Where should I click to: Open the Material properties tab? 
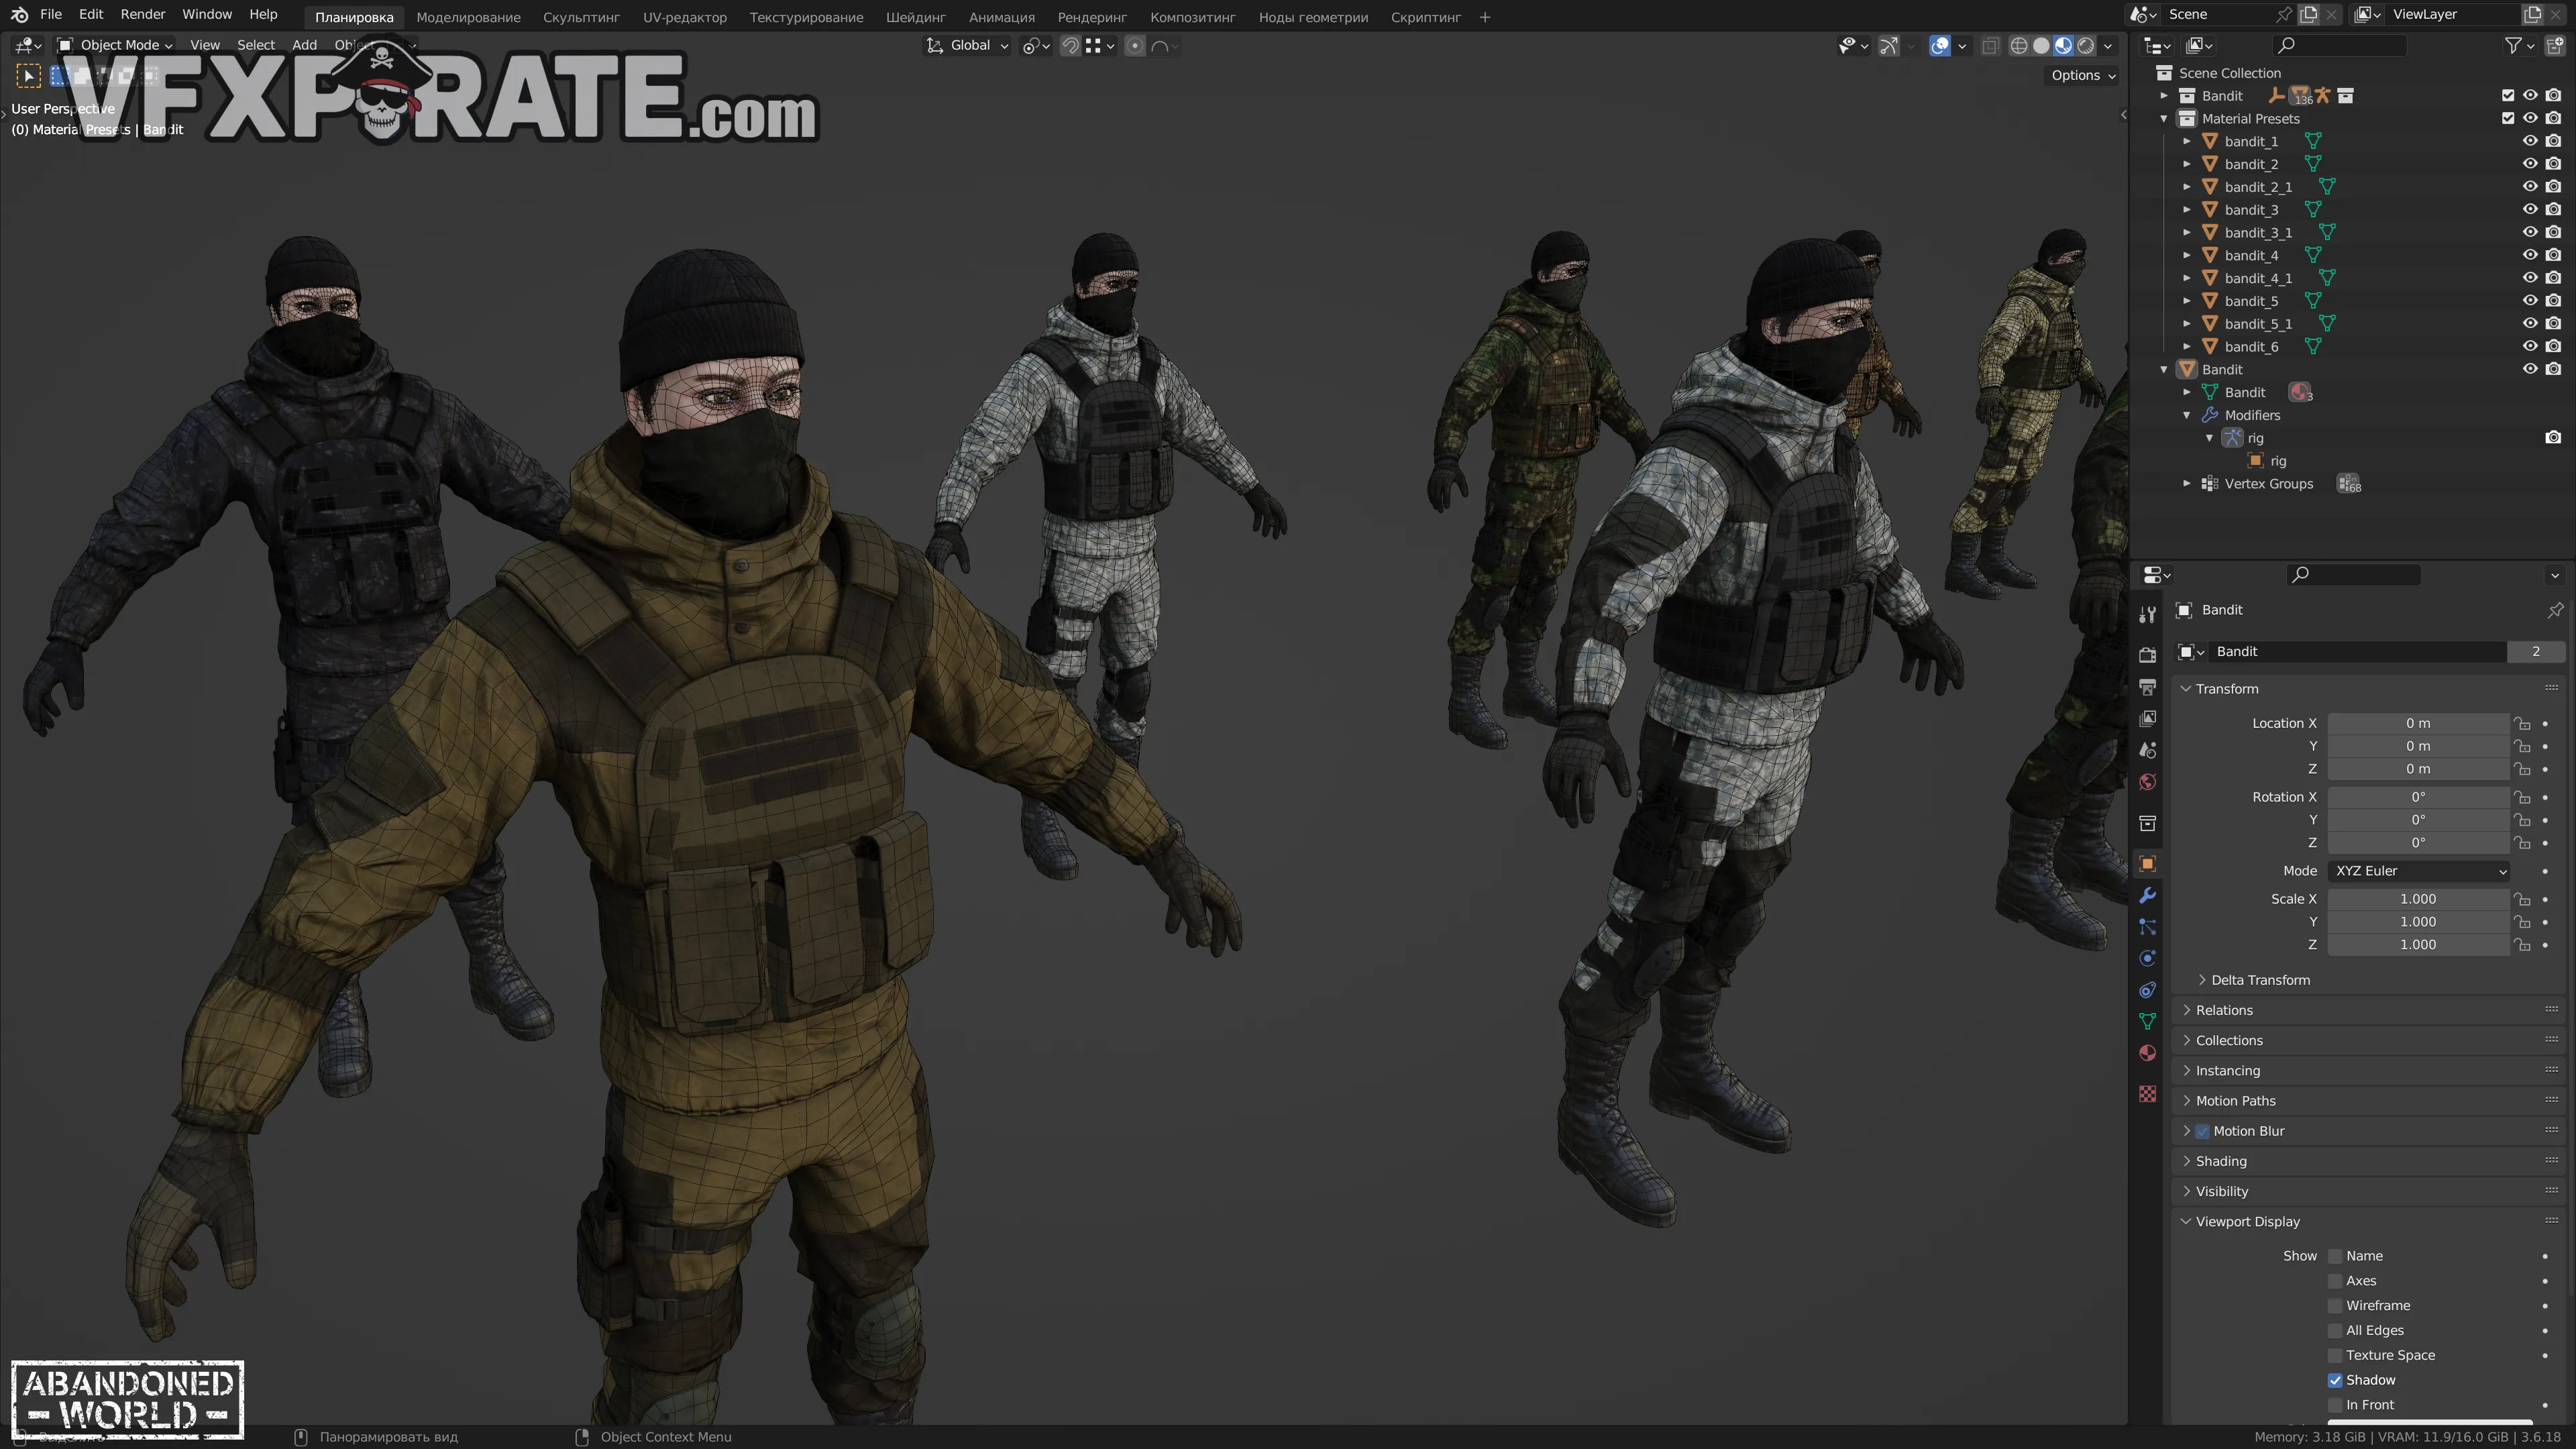click(2147, 1053)
